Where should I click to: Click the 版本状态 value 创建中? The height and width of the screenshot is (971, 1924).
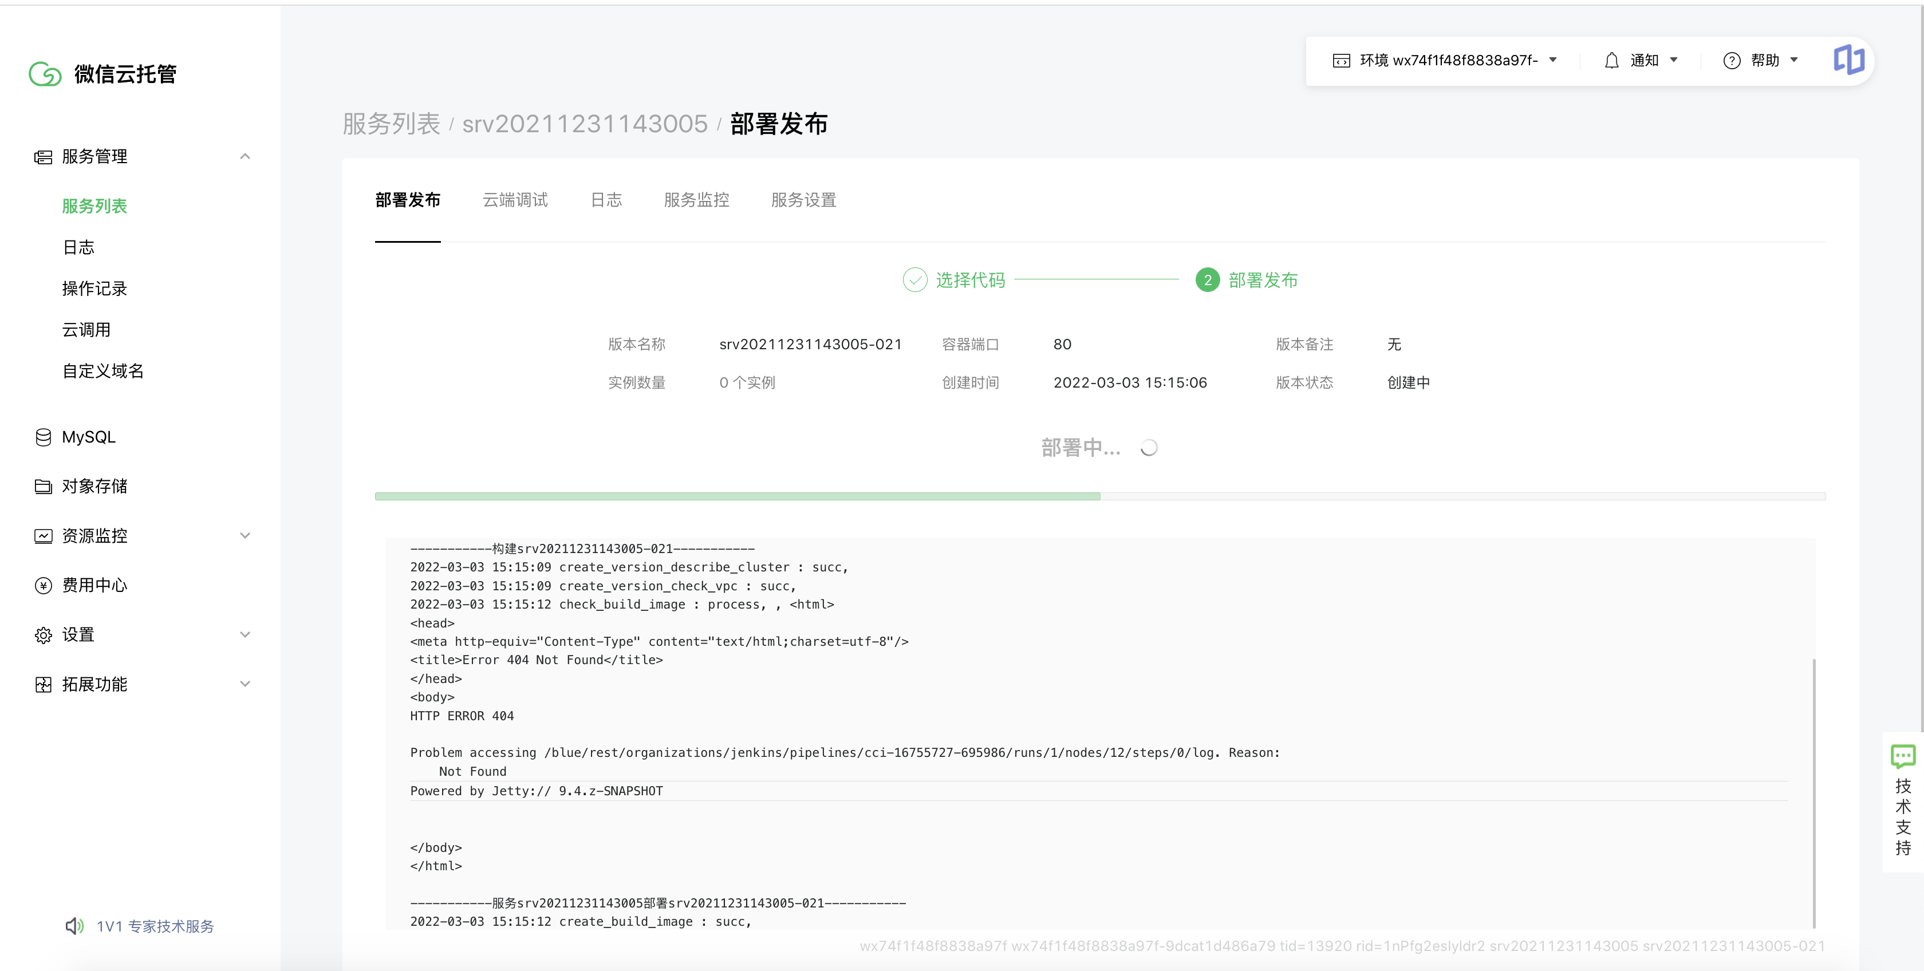(x=1409, y=382)
